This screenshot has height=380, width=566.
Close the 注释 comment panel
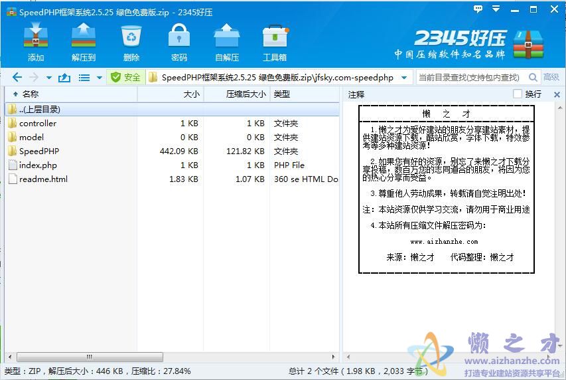(557, 95)
